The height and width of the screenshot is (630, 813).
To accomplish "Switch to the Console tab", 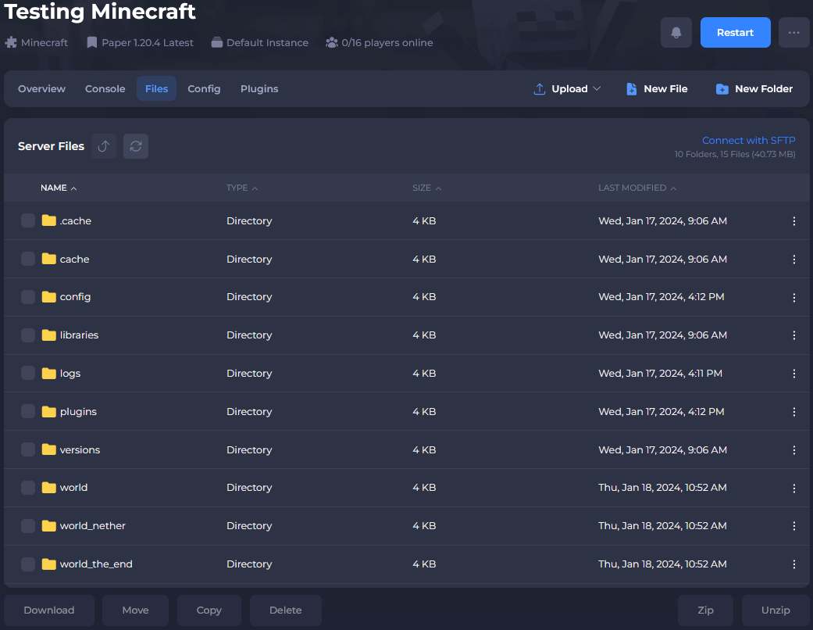I will [x=105, y=89].
